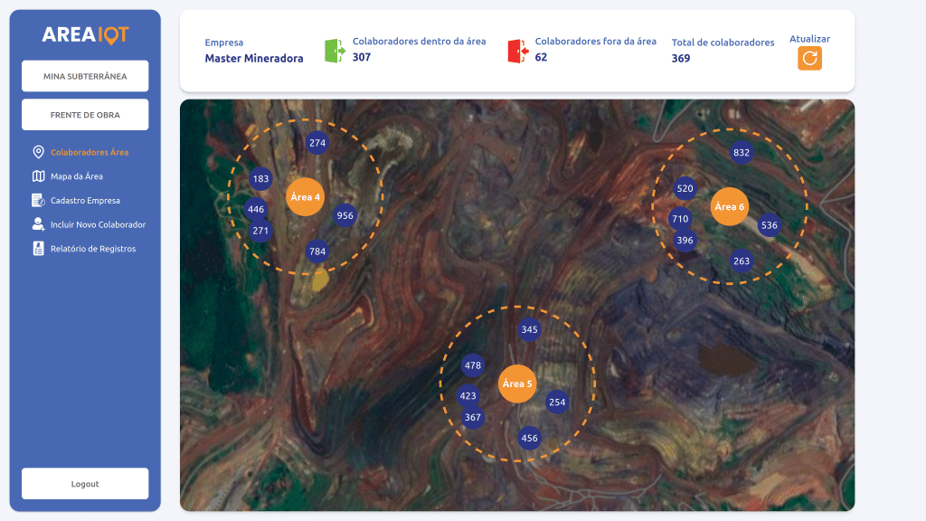Viewport: 926px width, 521px height.
Task: Open the Frente de Obra section
Action: 85,115
